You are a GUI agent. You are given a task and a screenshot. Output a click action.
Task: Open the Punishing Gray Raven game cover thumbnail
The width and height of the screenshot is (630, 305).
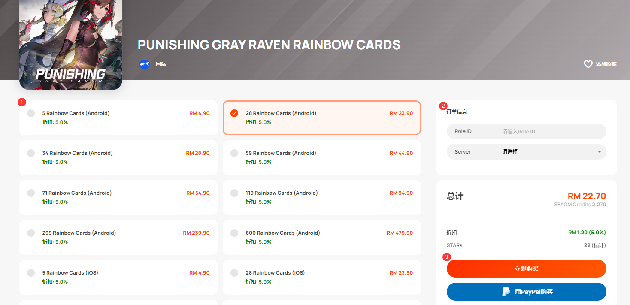[71, 45]
